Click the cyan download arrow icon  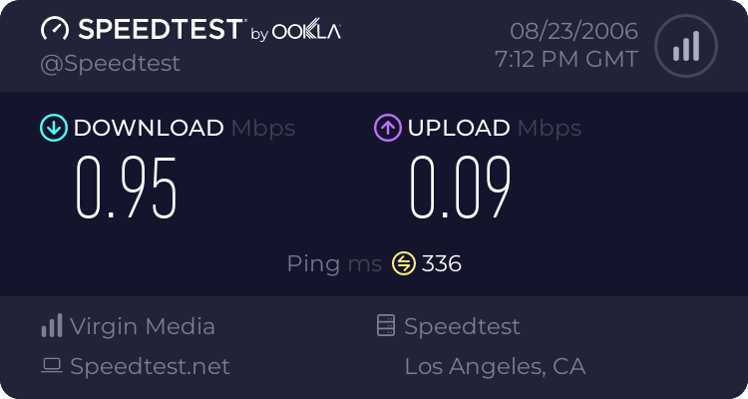coord(53,128)
